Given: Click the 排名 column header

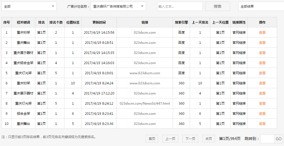Looking at the screenshot, I should (x=41, y=22).
